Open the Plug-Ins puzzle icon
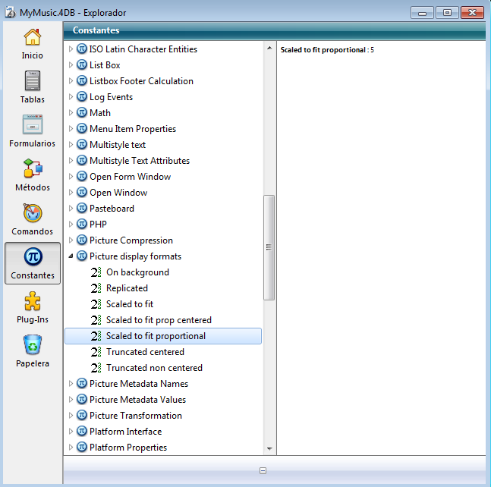 32,302
